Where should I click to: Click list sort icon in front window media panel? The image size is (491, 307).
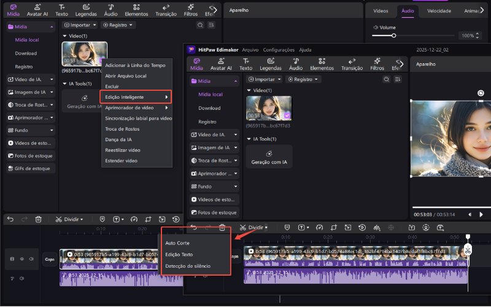[x=397, y=79]
